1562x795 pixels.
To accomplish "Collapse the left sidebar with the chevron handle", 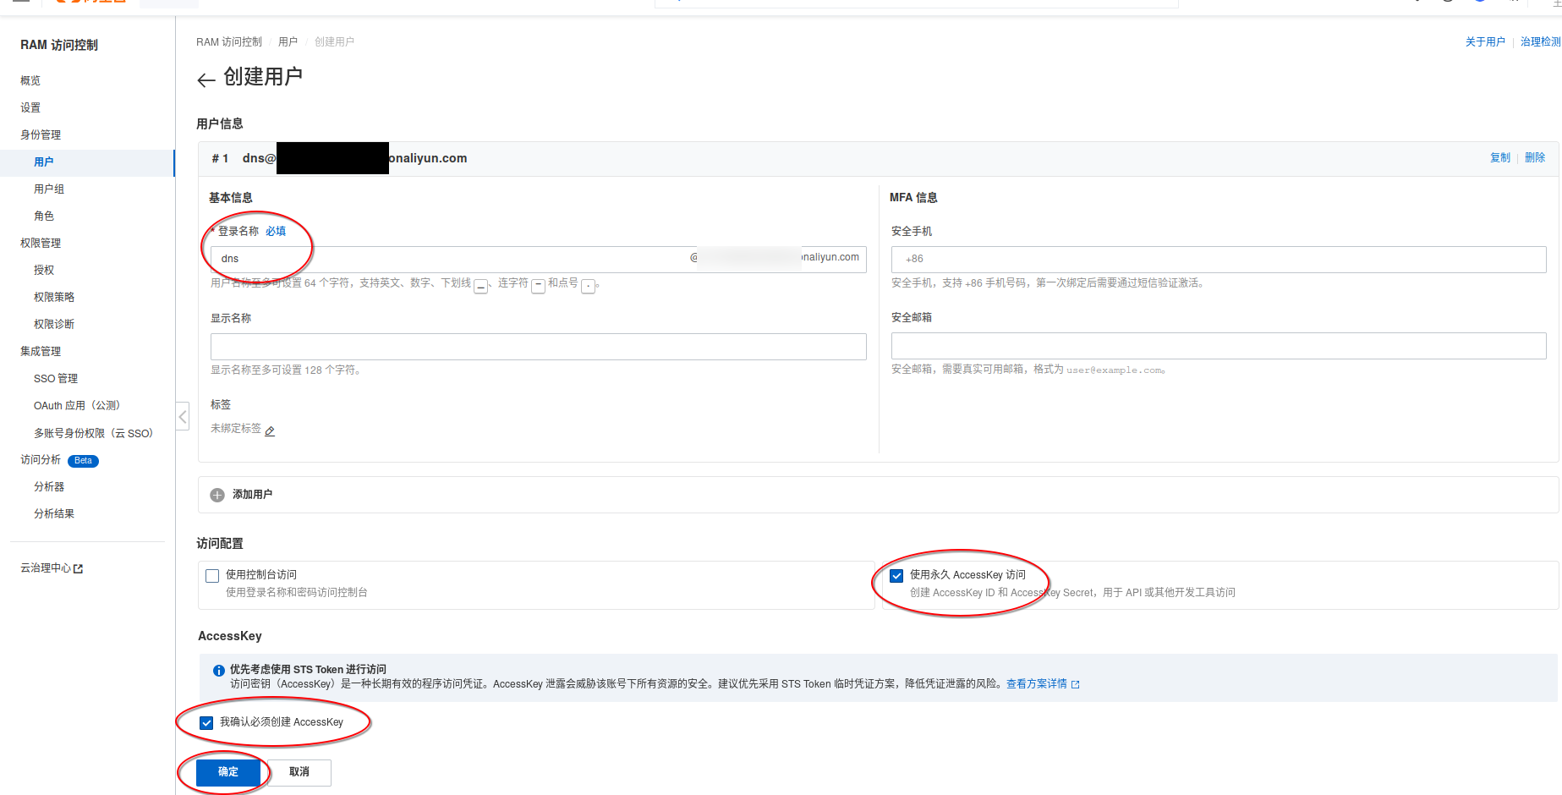I will pos(183,416).
